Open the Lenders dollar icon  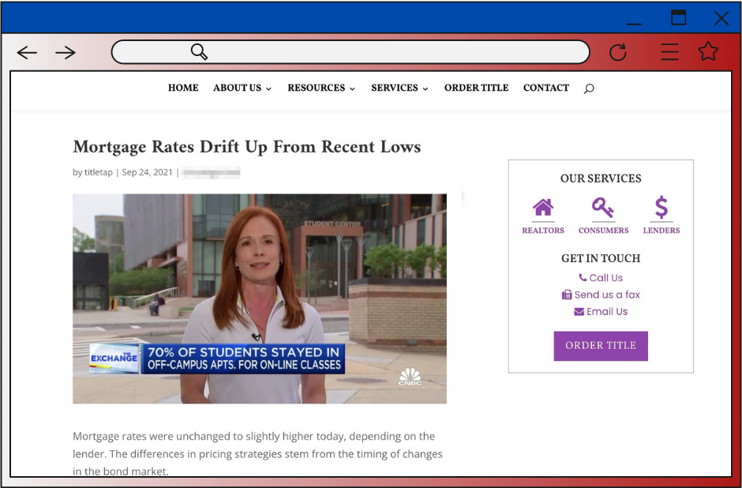point(661,208)
